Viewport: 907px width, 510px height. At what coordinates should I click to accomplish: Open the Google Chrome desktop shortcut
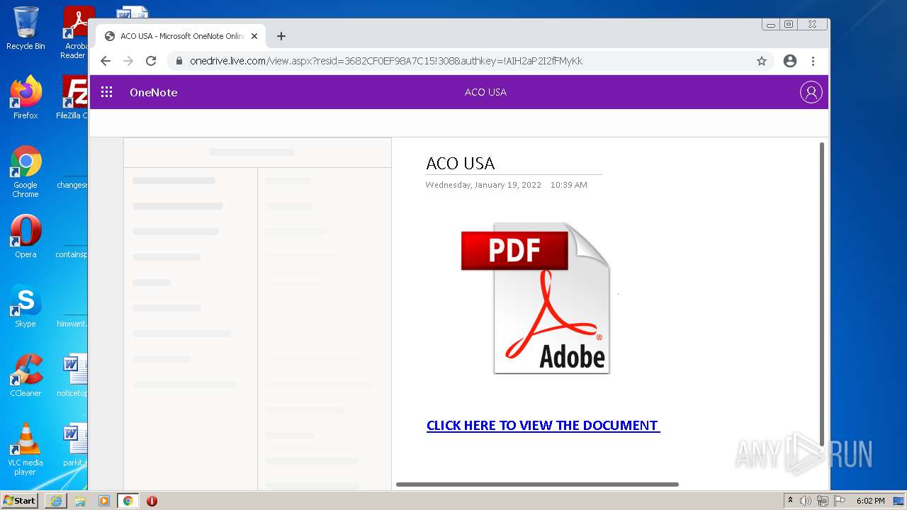(26, 171)
